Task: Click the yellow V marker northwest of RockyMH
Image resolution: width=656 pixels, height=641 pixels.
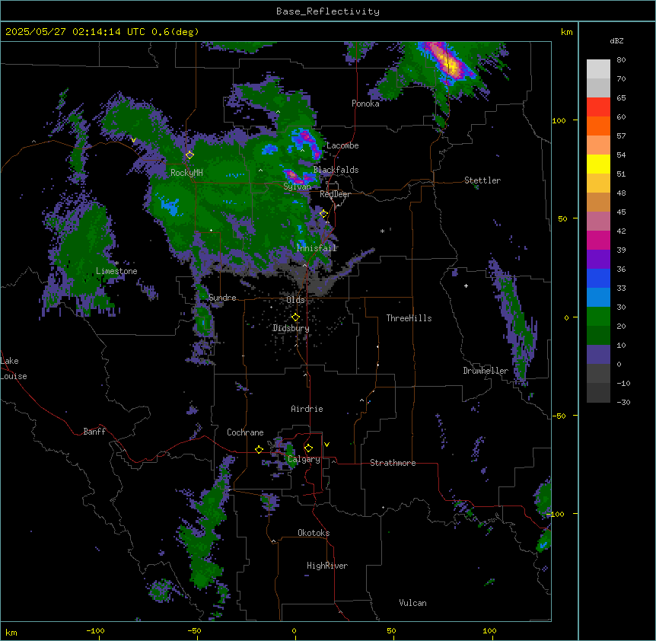Action: click(x=133, y=140)
